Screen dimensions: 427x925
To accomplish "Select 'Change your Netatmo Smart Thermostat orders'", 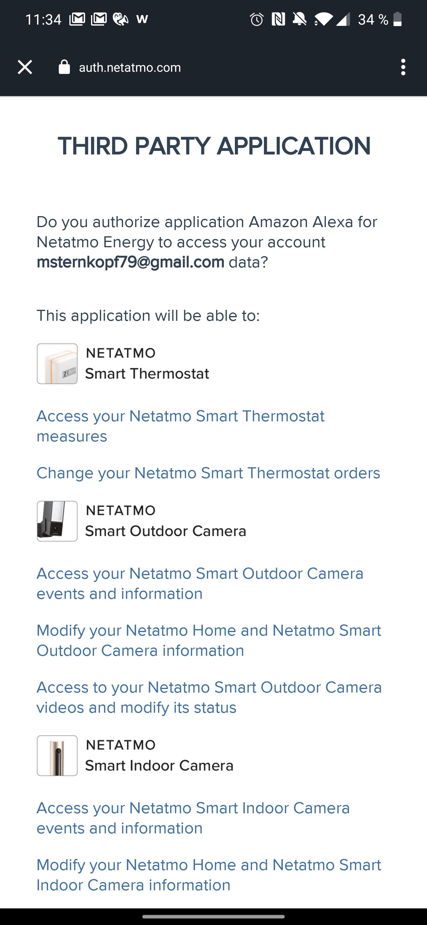I will [x=208, y=473].
